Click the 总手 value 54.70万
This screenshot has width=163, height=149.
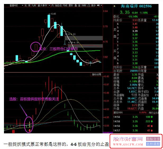[x=132, y=88]
